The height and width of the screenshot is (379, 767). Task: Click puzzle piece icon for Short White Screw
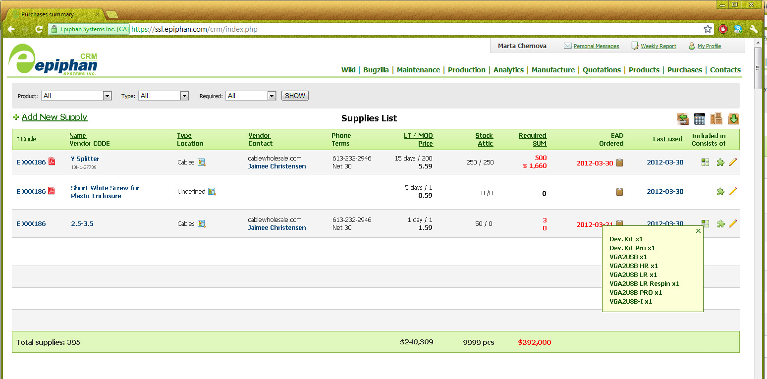click(x=720, y=191)
